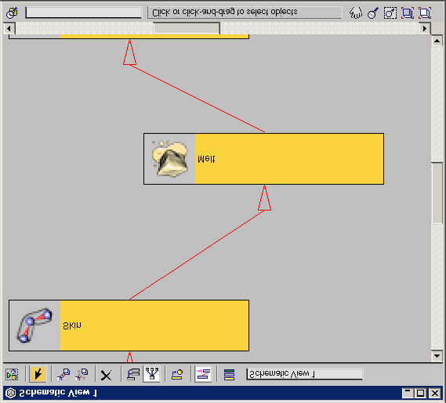The height and width of the screenshot is (403, 446).
Task: Open Schematic View Preferences icon
Action: (229, 375)
